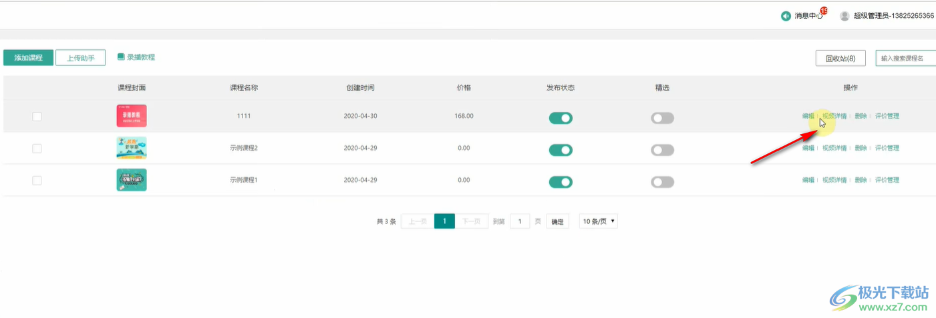Viewport: 936px width, 318px height.
Task: Enable featured toggle for 示例课程2
Action: pos(662,150)
